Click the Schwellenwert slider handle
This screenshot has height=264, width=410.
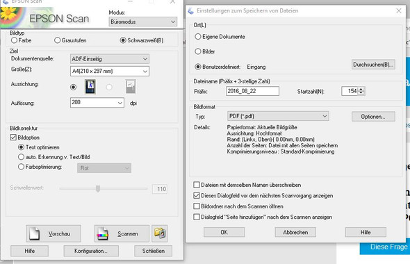(x=98, y=188)
